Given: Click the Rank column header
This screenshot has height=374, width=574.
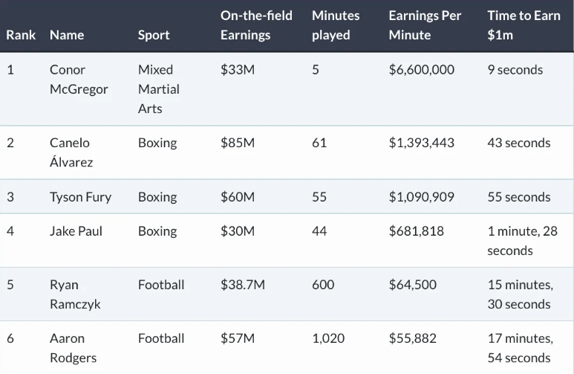Looking at the screenshot, I should 21,35.
